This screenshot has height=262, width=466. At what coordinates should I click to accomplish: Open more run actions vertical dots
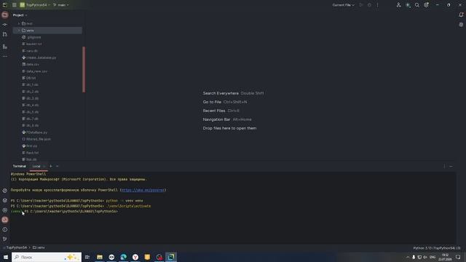pos(377,5)
